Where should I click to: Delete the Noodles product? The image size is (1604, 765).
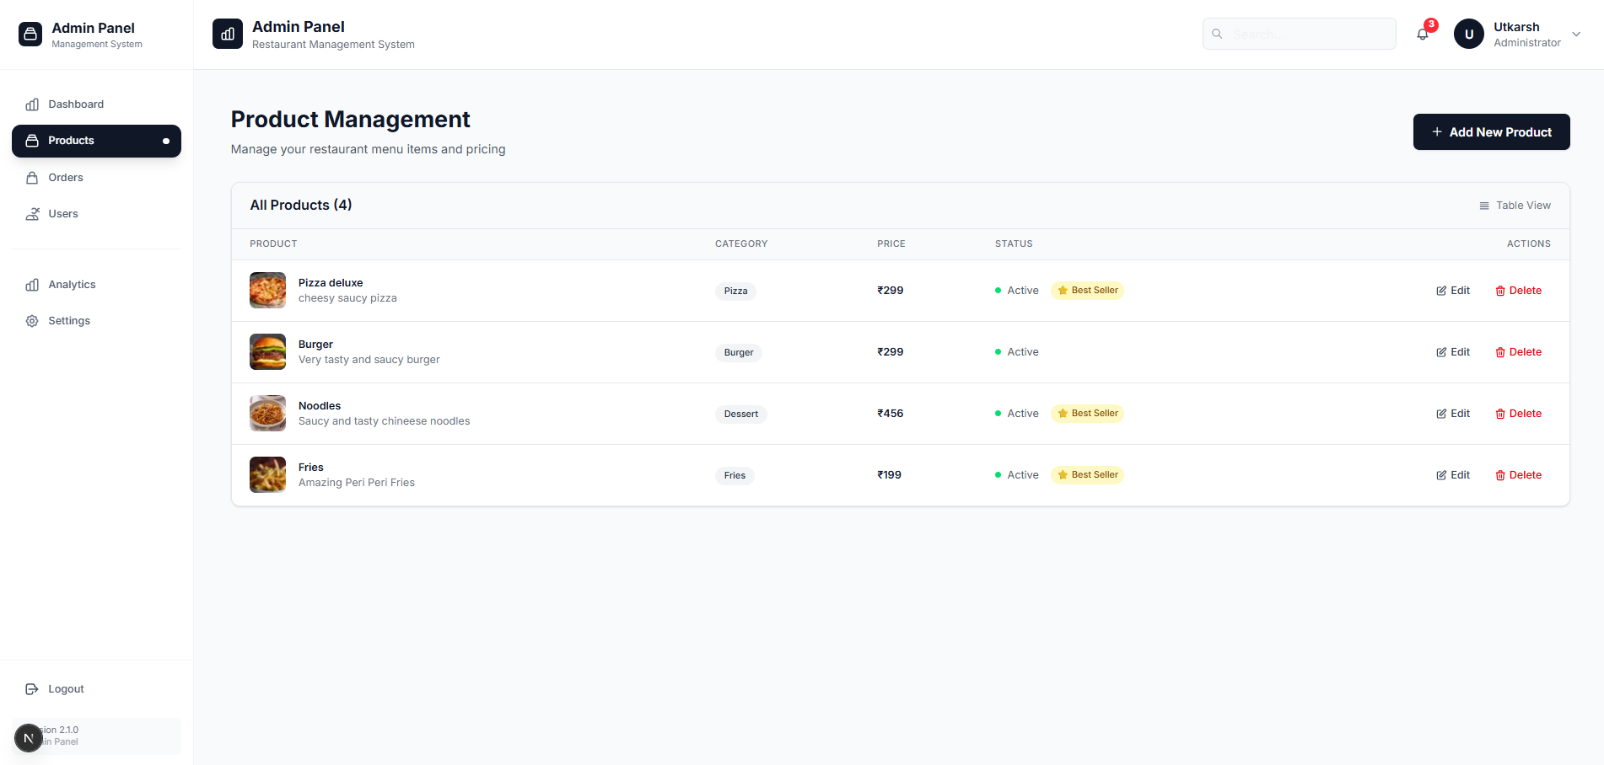pyautogui.click(x=1518, y=414)
